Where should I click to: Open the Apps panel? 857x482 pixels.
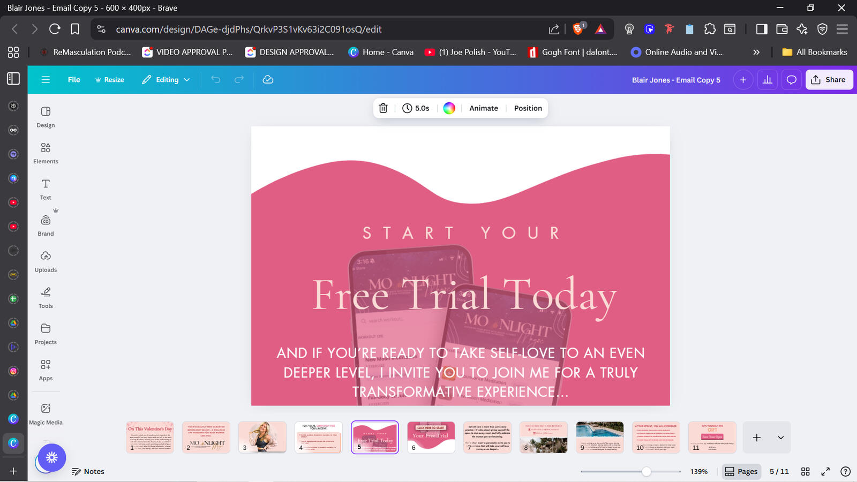pos(46,370)
